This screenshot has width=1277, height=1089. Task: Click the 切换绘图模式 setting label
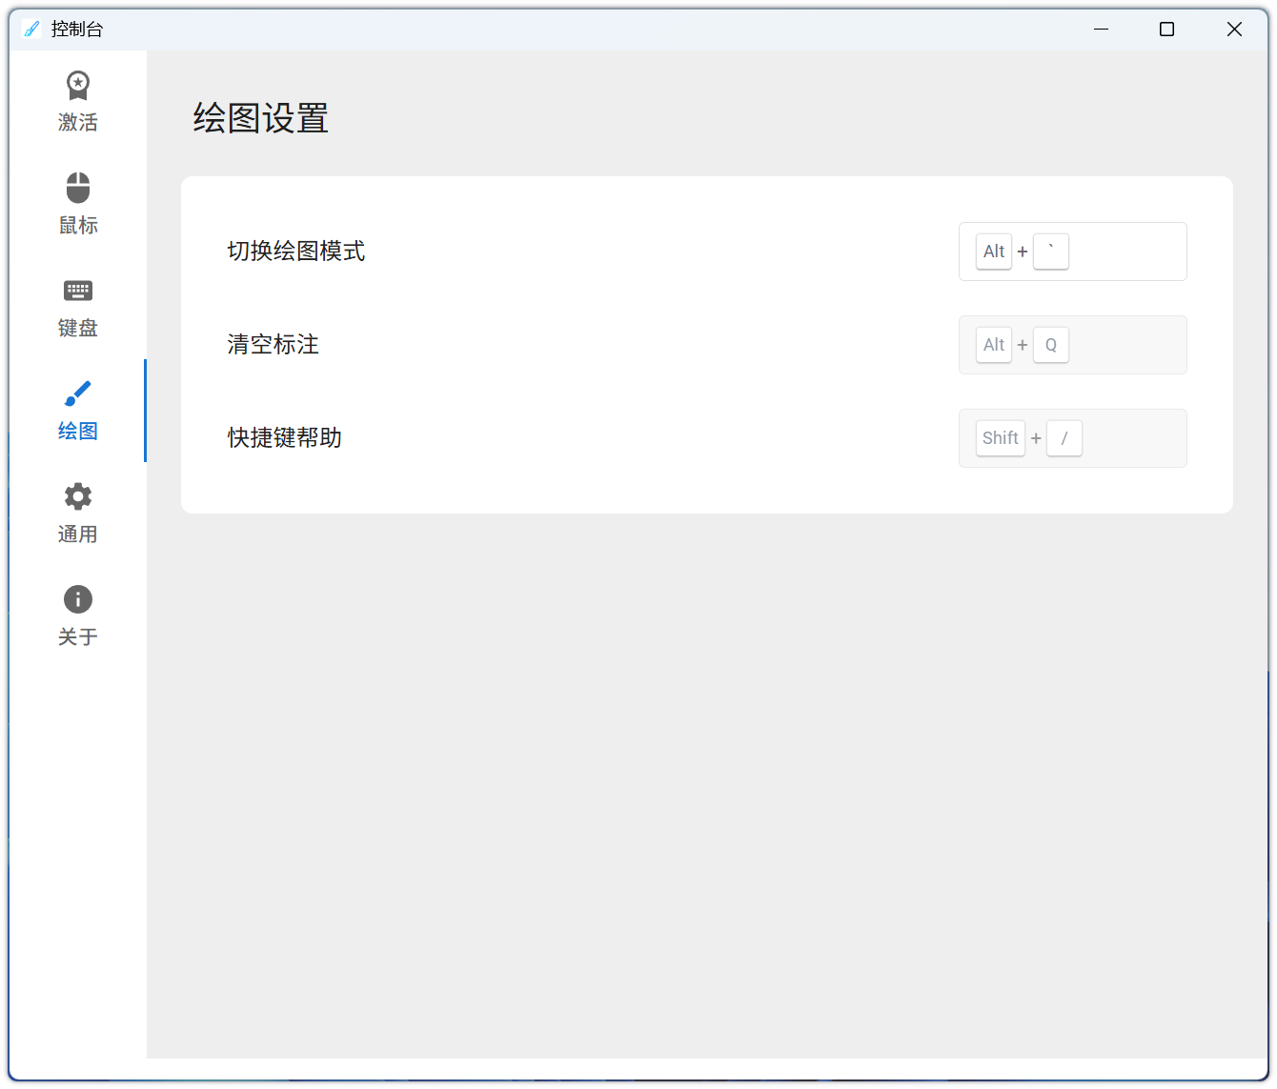pos(295,252)
